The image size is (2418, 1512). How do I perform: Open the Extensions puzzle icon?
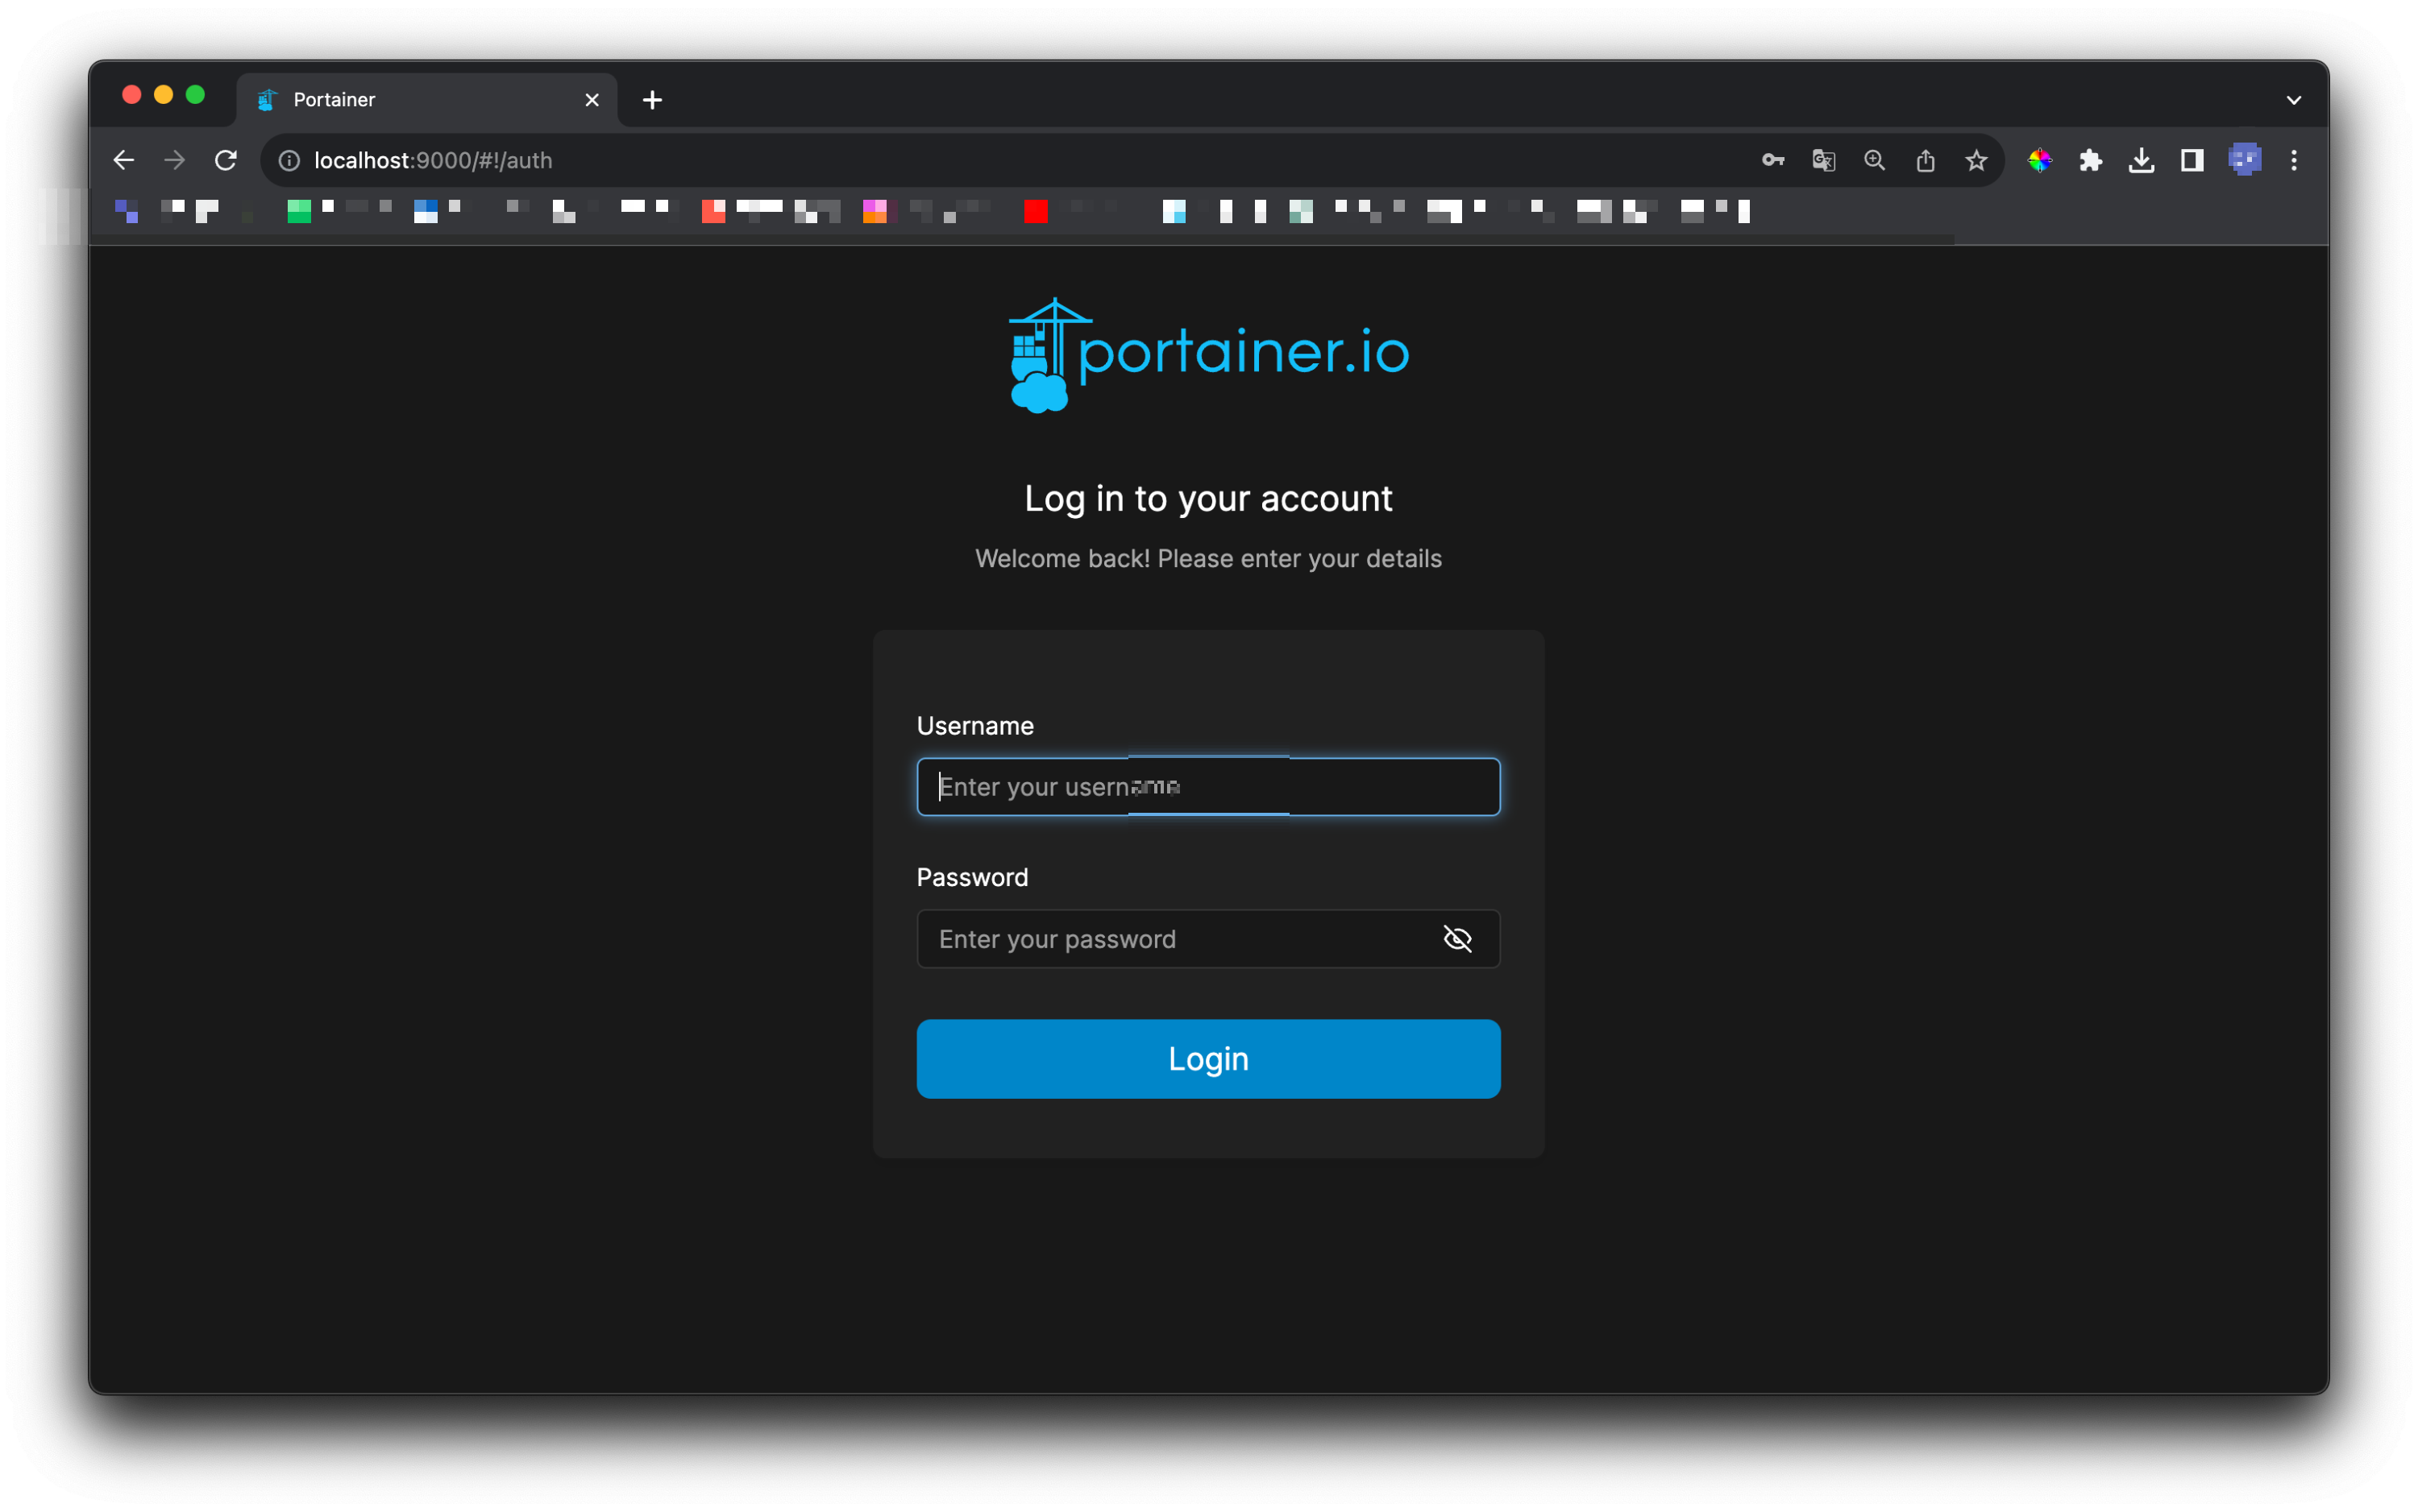pyautogui.click(x=2090, y=160)
